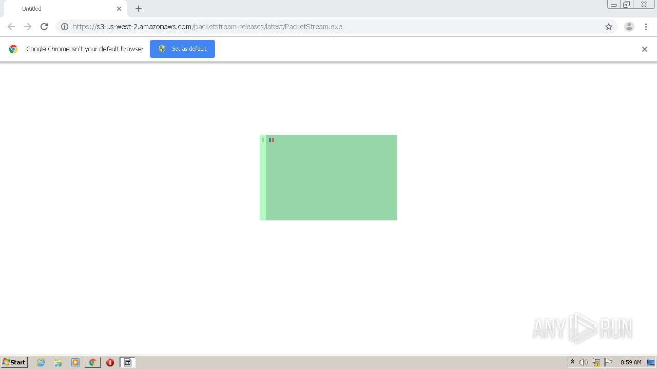657x369 pixels.
Task: Bookmark this page with the star icon
Action: (x=609, y=27)
